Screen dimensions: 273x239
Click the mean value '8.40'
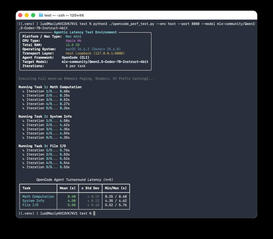point(72,197)
